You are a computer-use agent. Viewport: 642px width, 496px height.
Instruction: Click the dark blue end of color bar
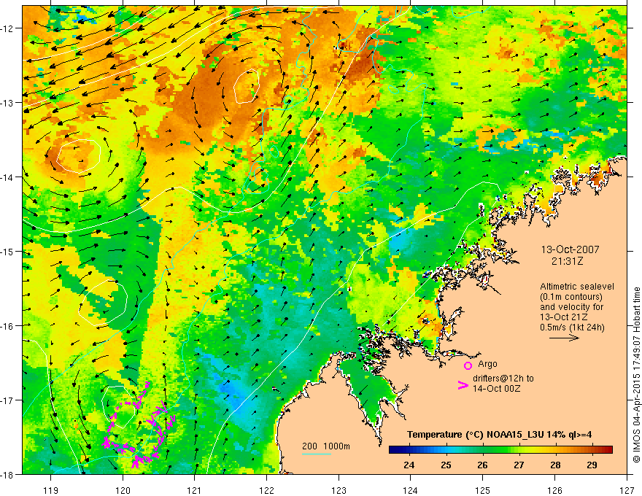click(394, 450)
